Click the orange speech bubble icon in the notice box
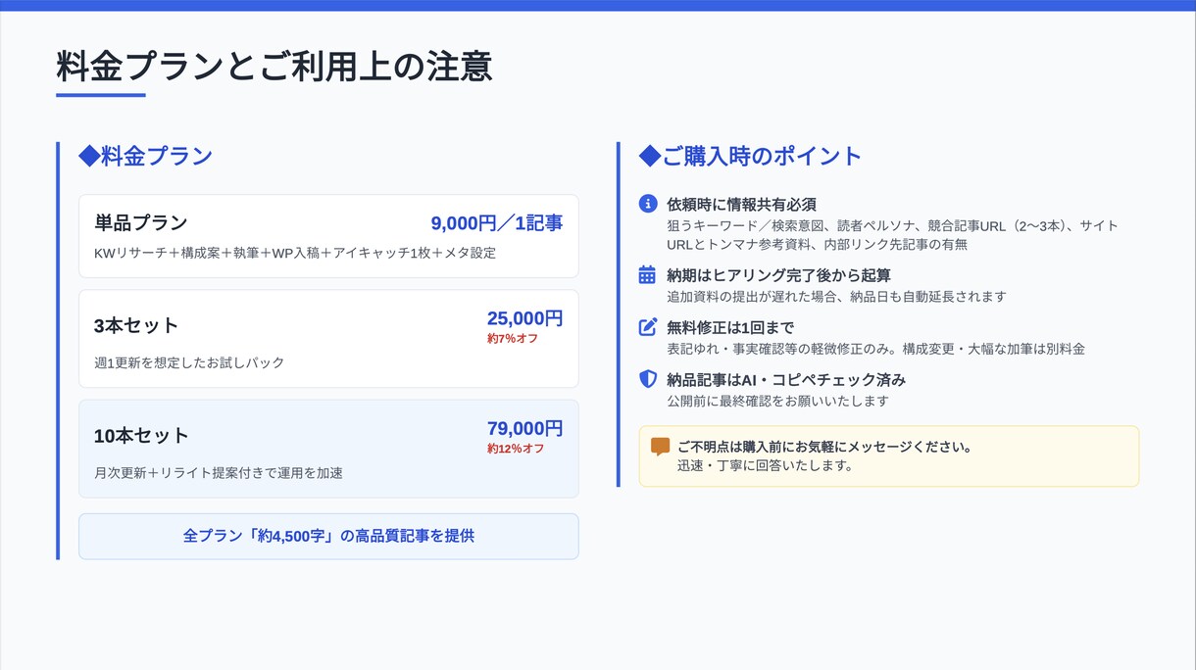 [661, 447]
